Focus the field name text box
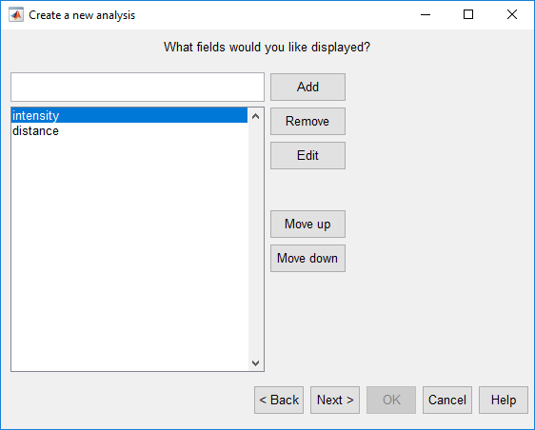This screenshot has height=430, width=535. 137,87
